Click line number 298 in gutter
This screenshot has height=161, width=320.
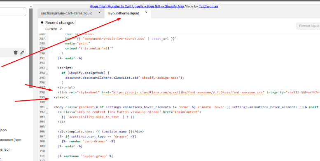42,92
